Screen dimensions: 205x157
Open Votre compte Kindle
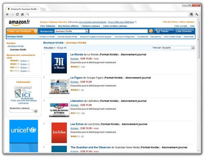point(172,37)
